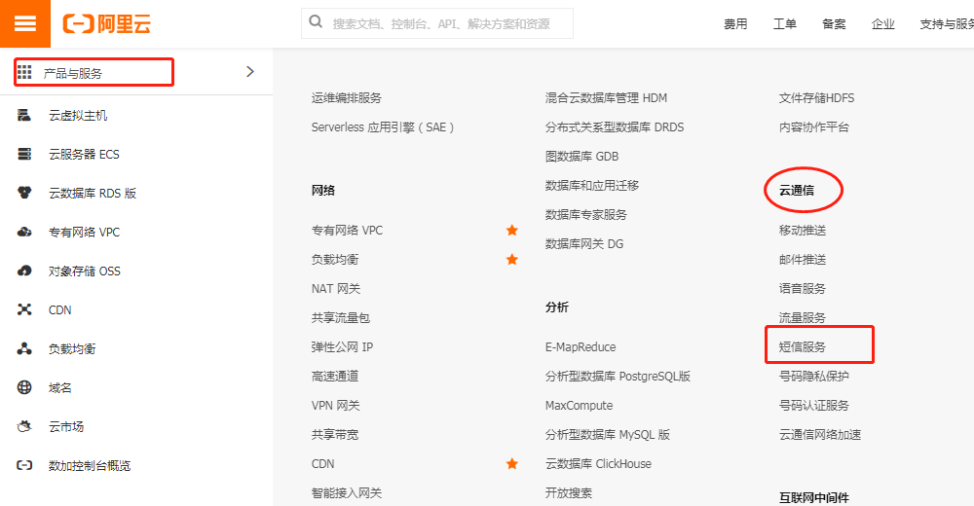974x506 pixels.
Task: Open the 号码隐私保护 link
Action: [x=813, y=377]
